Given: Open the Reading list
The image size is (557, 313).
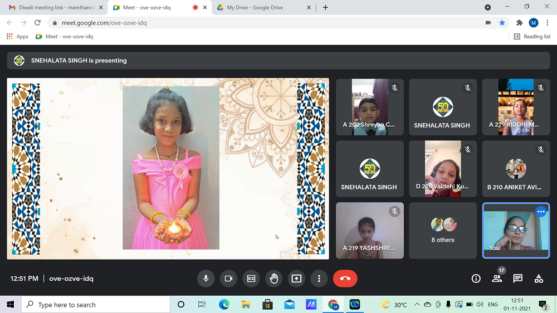Looking at the screenshot, I should click(x=532, y=36).
